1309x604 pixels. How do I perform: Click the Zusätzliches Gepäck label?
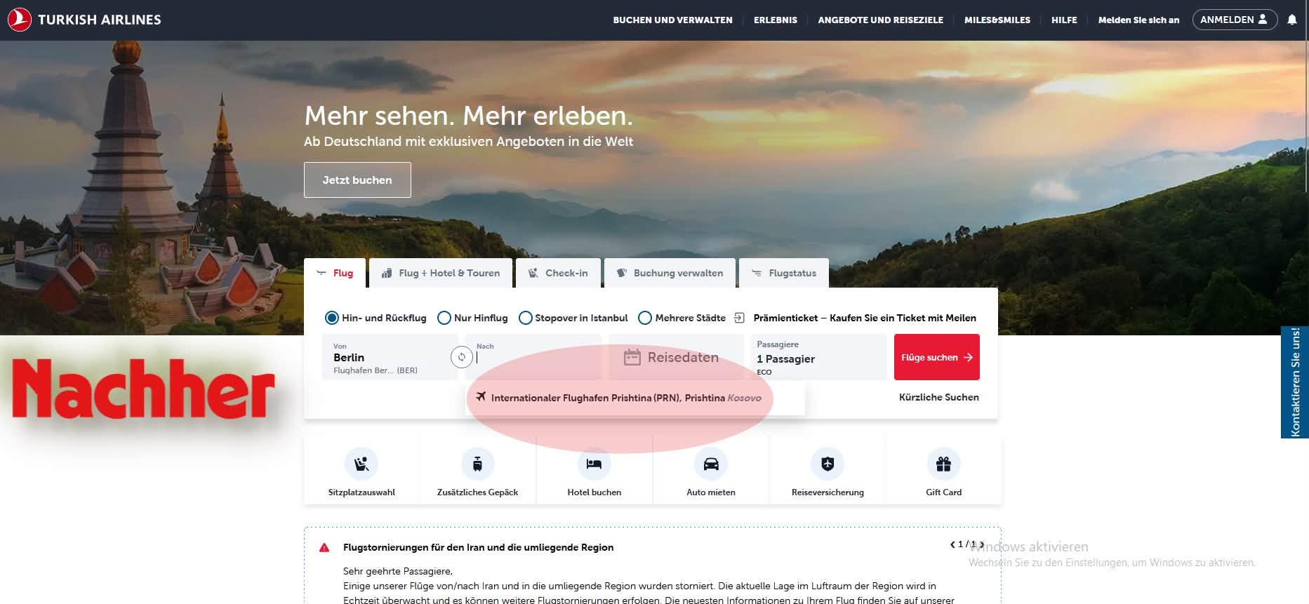[x=477, y=492]
